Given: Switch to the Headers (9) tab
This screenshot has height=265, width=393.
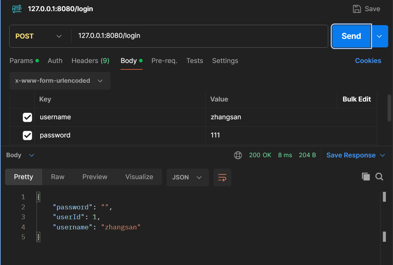Looking at the screenshot, I should pyautogui.click(x=91, y=61).
